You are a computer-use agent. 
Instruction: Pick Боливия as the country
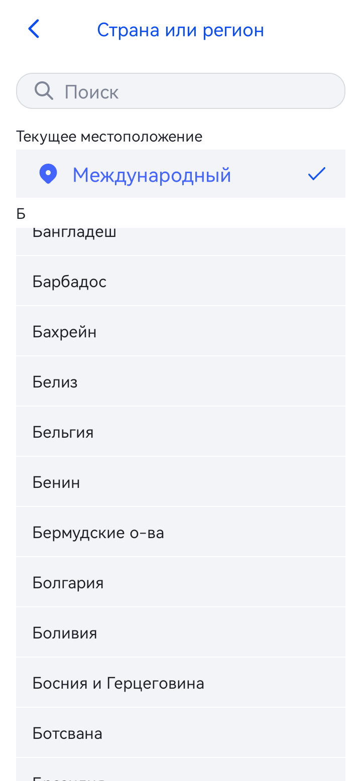pyautogui.click(x=181, y=632)
